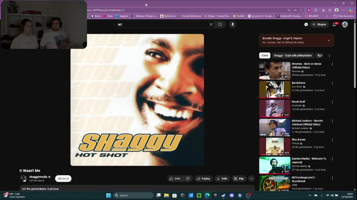Open Discord from the taskbar
The width and height of the screenshot is (357, 200).
click(231, 195)
